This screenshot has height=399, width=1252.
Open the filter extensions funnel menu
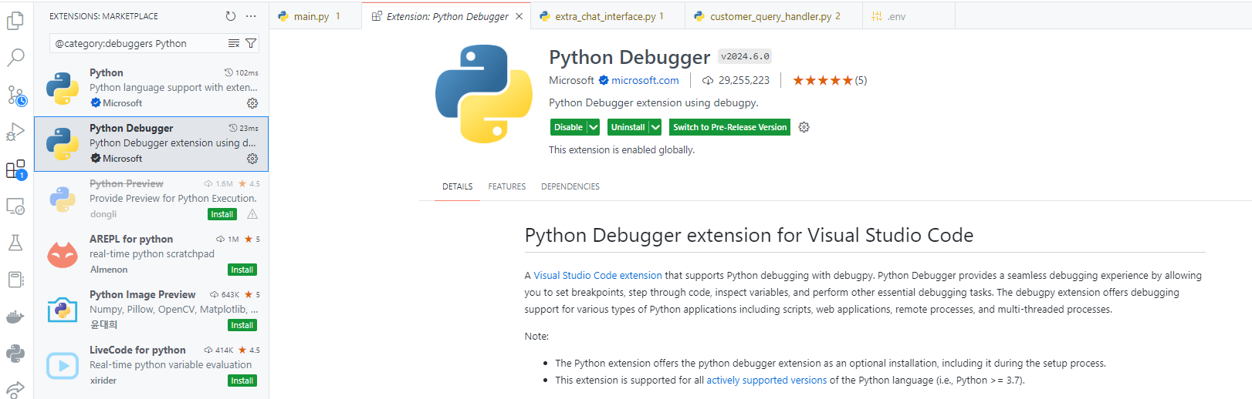251,43
